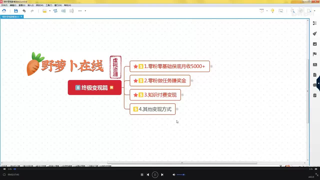Image resolution: width=320 pixels, height=180 pixels.
Task: Save the mind map with the disk icon
Action: click(16, 11)
